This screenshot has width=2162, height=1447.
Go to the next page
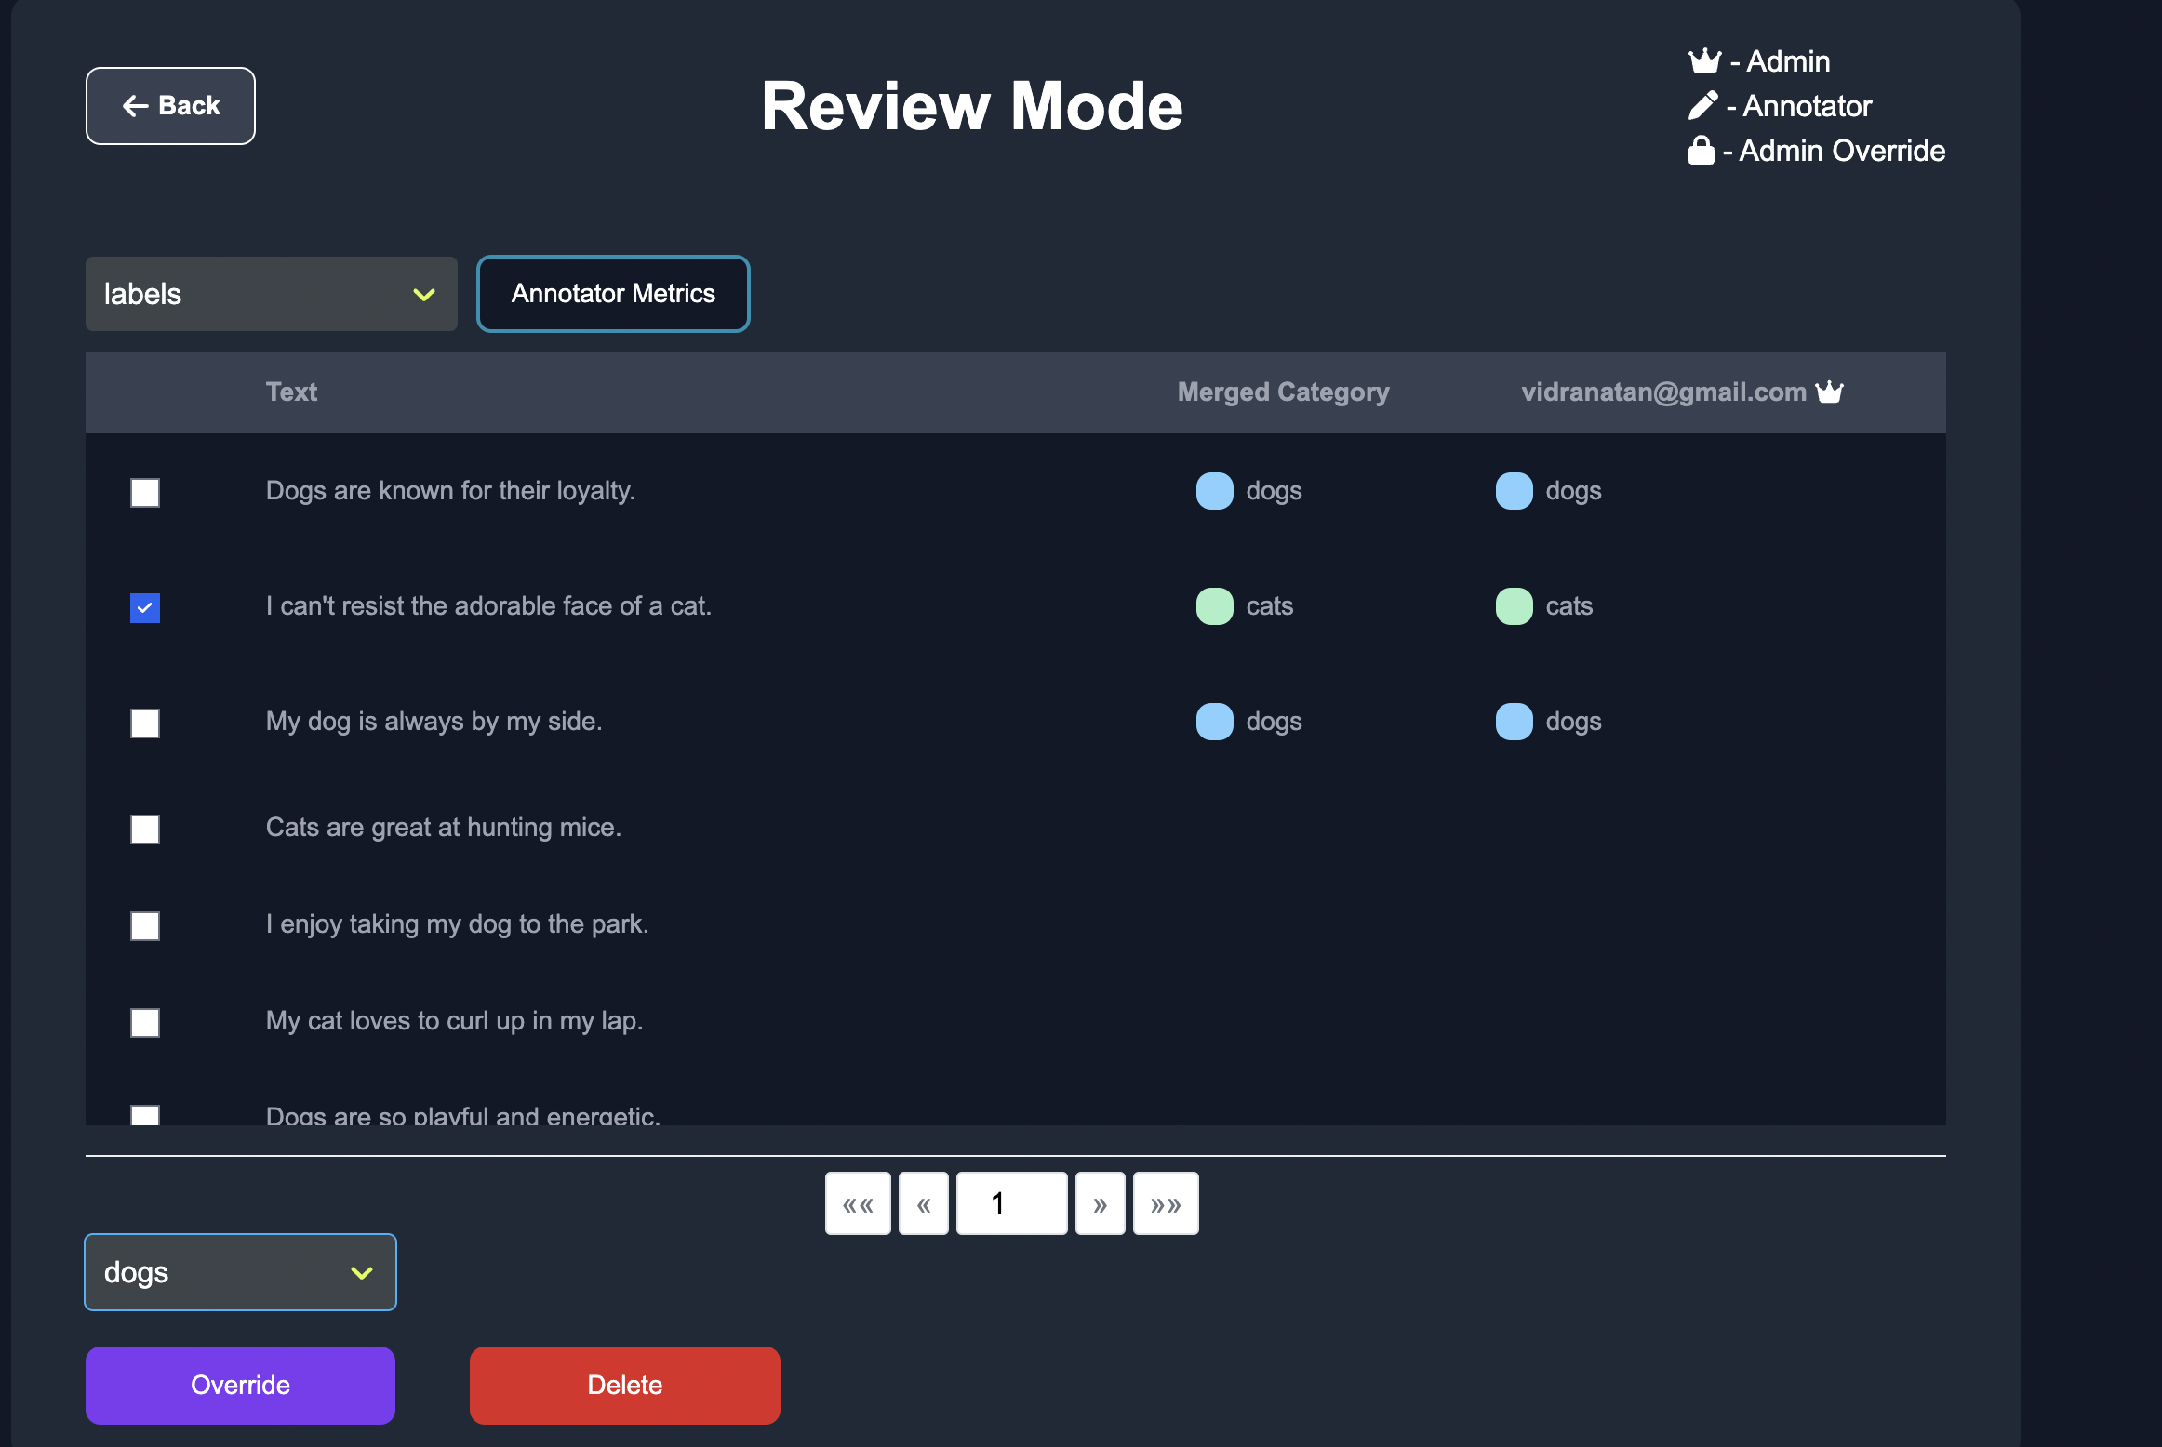1100,1204
